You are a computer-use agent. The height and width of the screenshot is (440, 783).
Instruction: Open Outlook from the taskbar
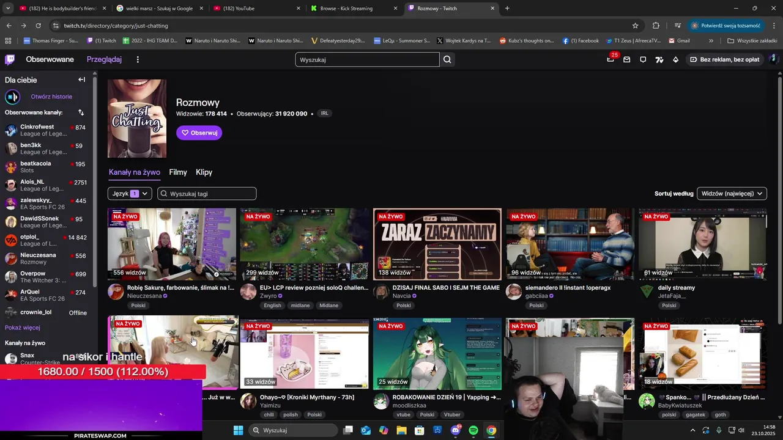point(366,430)
